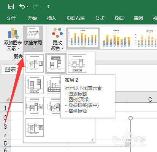This screenshot has width=157, height=152.
Task: Click the 添加图表元素 button
Action: point(13,39)
